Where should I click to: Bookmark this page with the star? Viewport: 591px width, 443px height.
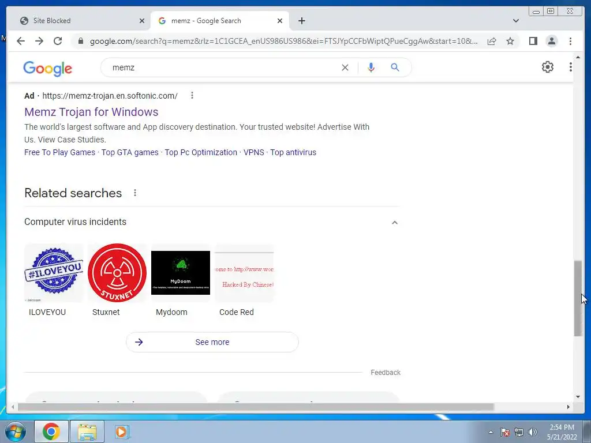[510, 41]
